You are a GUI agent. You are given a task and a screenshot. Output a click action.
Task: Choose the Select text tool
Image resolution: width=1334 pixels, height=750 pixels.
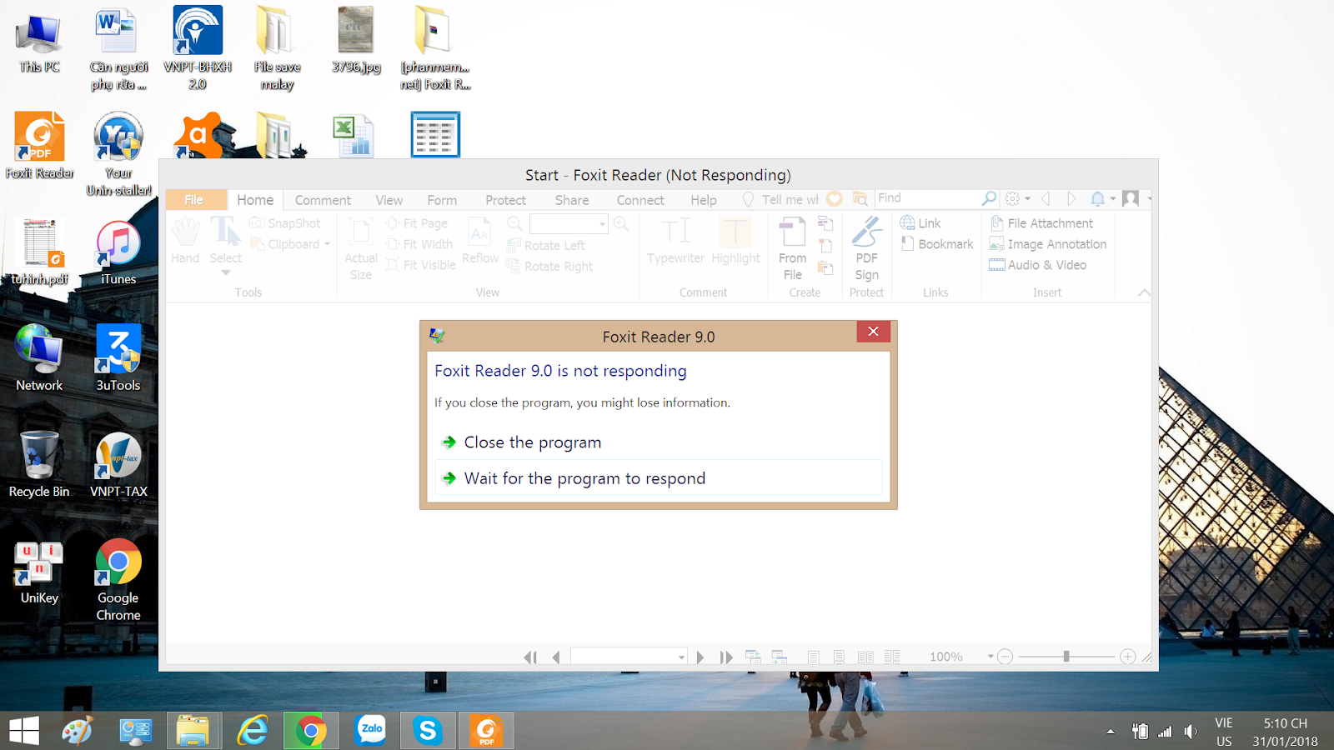(x=225, y=241)
